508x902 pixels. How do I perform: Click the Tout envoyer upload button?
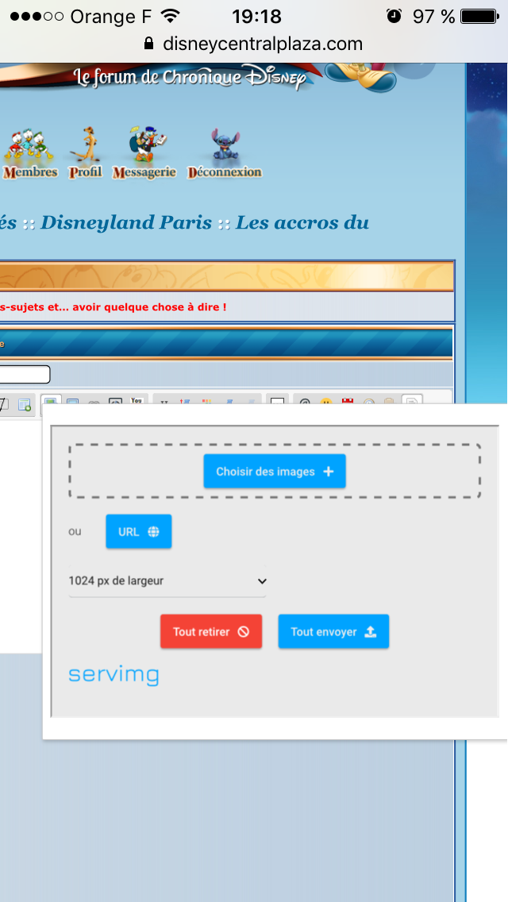tap(333, 631)
